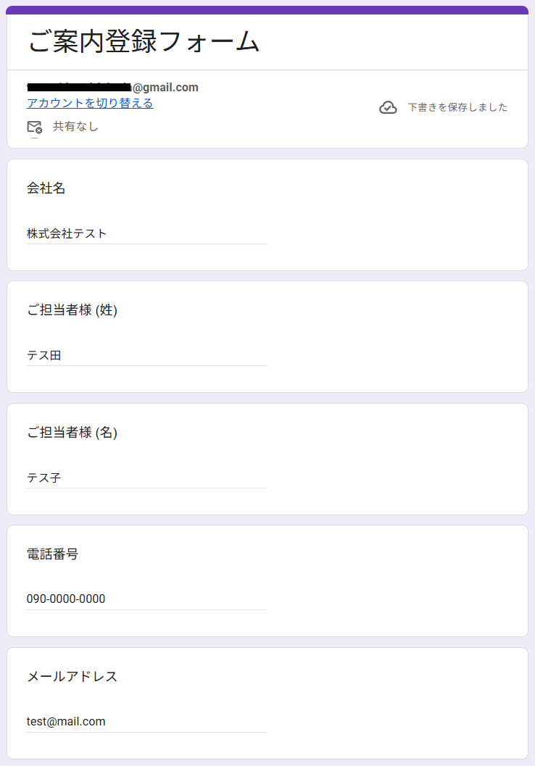Screen dimensions: 535x766
Task: Focus the ご担当者様 (名) input containing テス子
Action: (146, 478)
